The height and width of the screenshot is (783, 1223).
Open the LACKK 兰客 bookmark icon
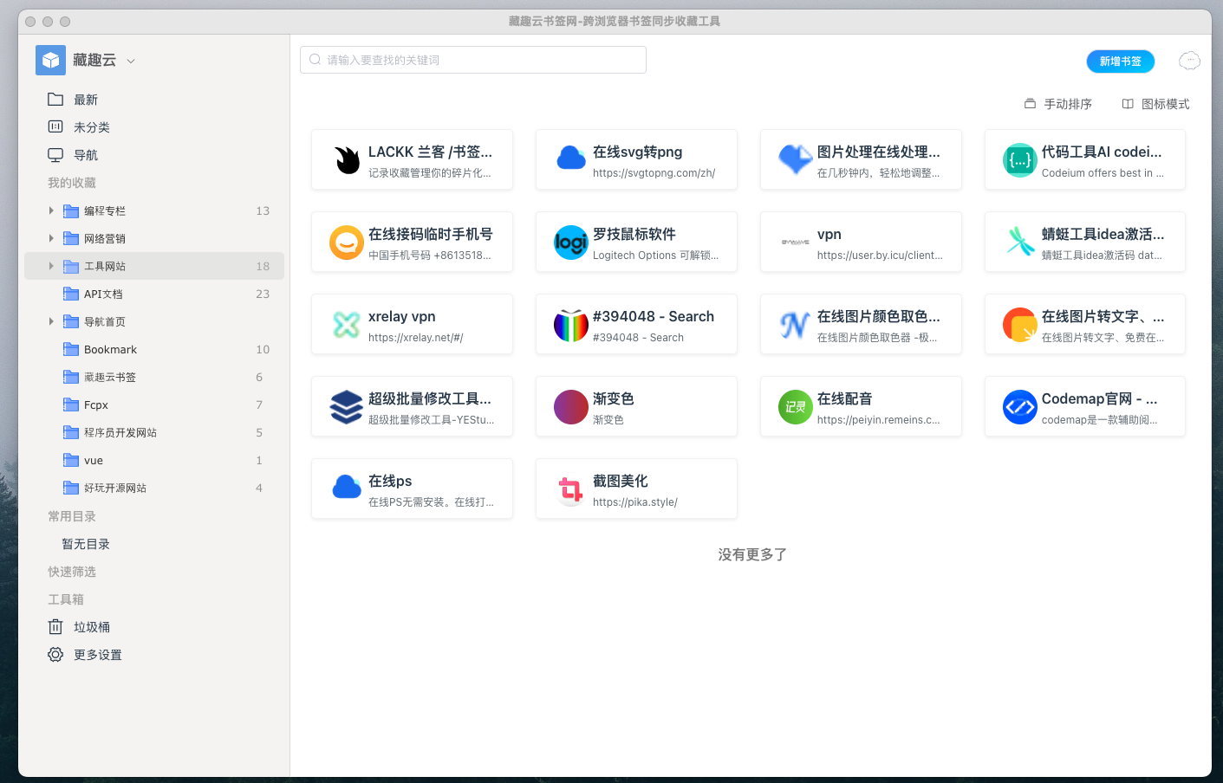pos(347,159)
